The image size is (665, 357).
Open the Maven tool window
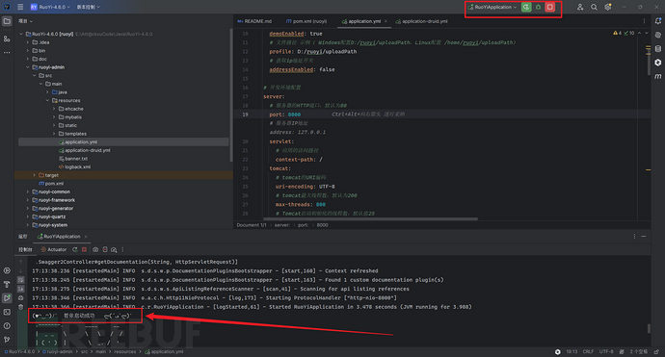click(658, 76)
